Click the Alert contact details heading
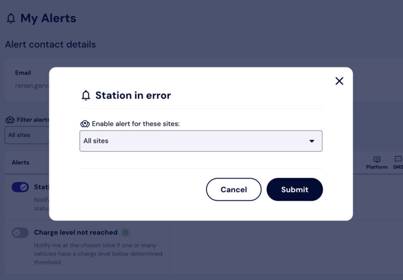 (50, 44)
